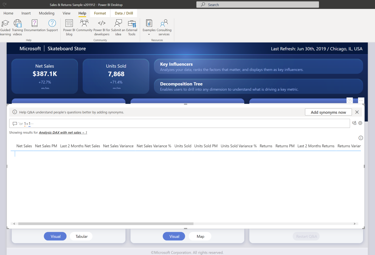
Task: Click the info icon above results table
Action: point(361,138)
